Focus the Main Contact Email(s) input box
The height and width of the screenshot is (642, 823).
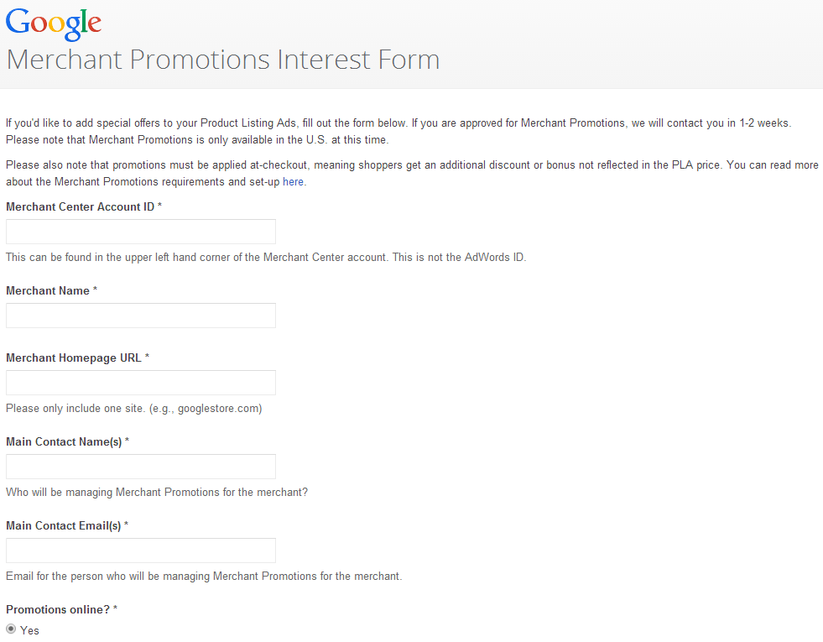(141, 551)
